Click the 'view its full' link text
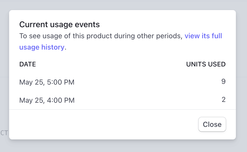The height and width of the screenshot is (152, 247). coord(203,36)
